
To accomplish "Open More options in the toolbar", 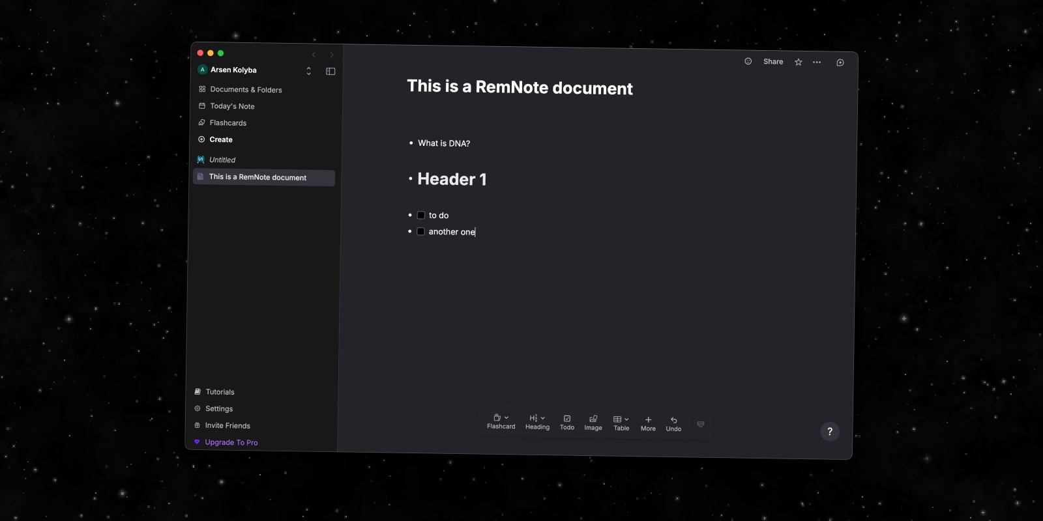I will pos(648,424).
